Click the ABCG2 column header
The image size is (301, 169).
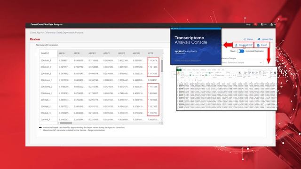point(136,53)
